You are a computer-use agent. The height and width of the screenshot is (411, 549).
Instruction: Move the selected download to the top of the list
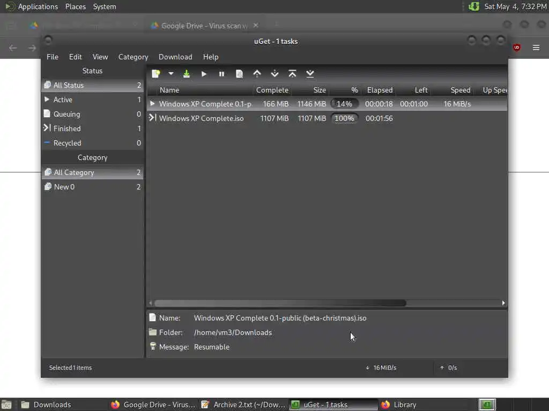click(292, 74)
